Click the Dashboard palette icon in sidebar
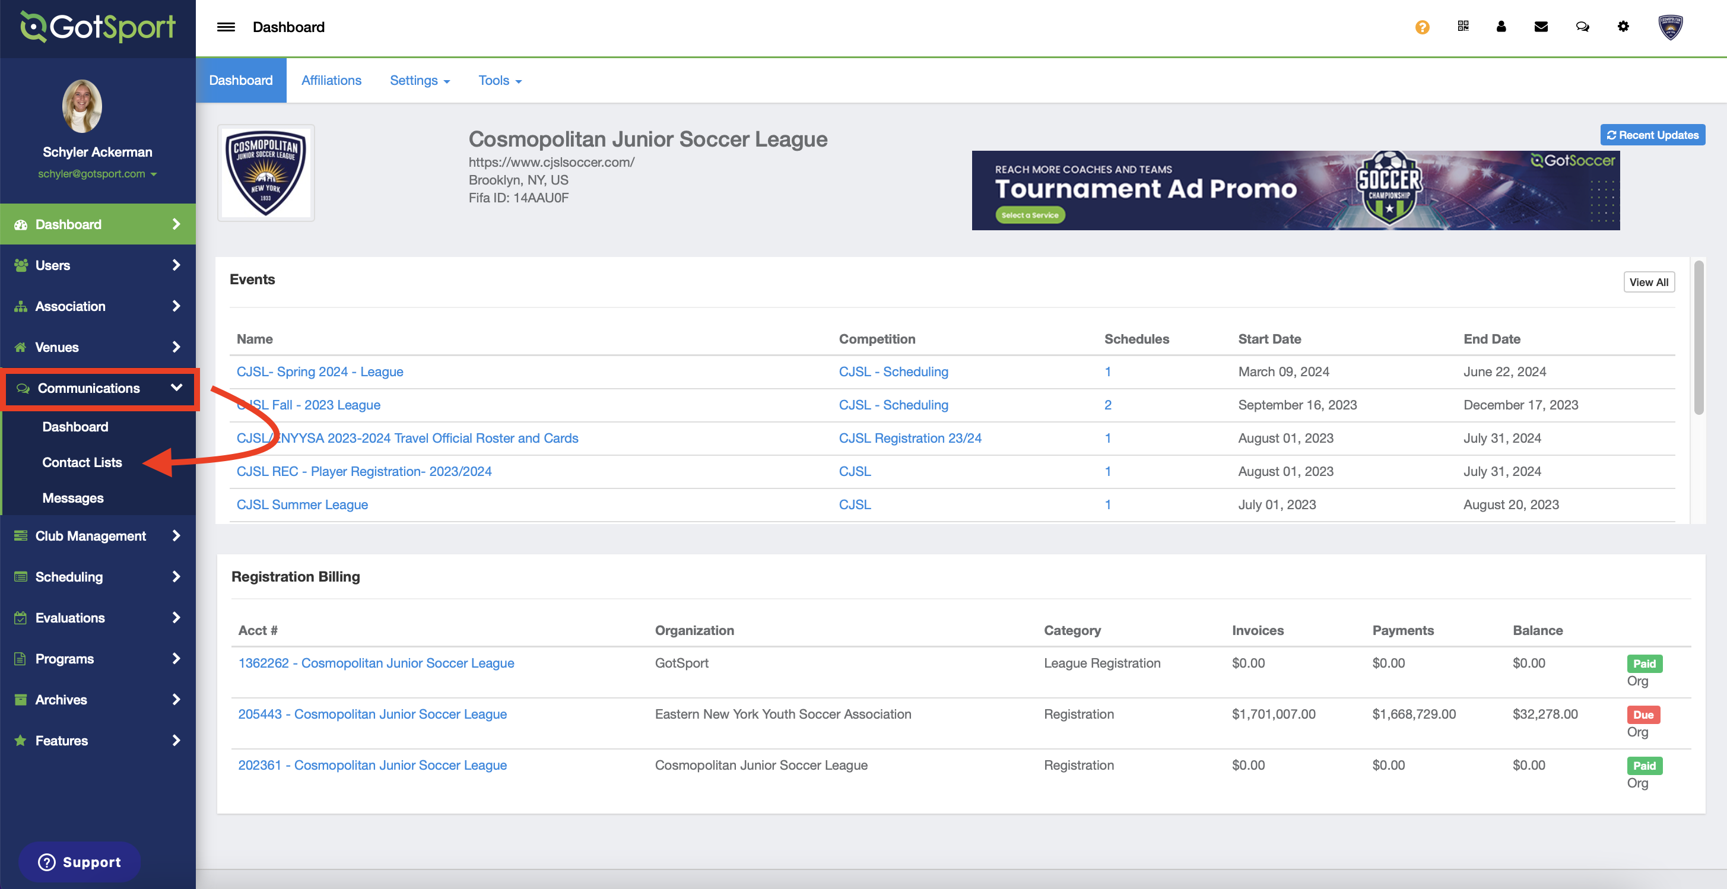 click(21, 224)
